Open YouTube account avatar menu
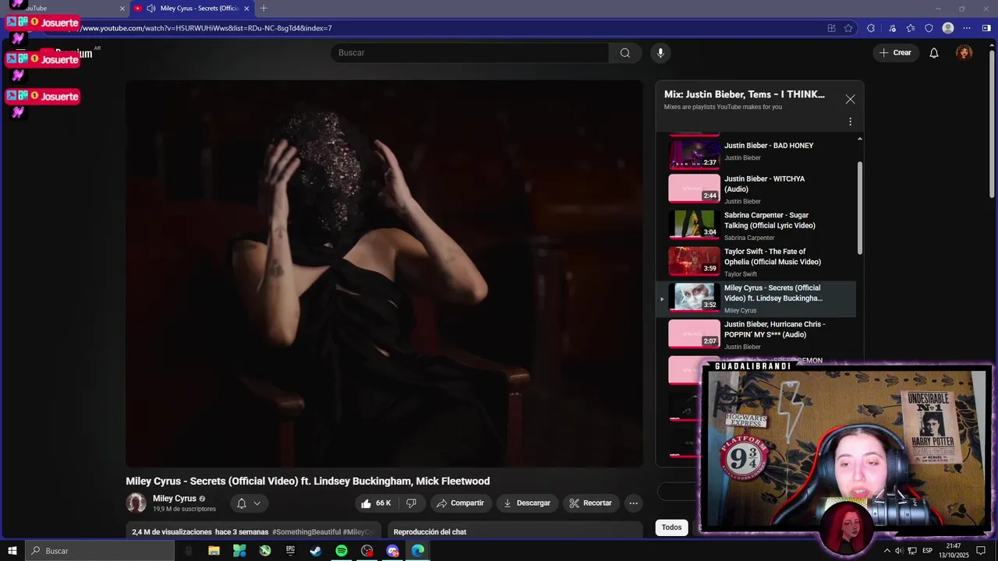Viewport: 998px width, 561px height. click(x=964, y=53)
